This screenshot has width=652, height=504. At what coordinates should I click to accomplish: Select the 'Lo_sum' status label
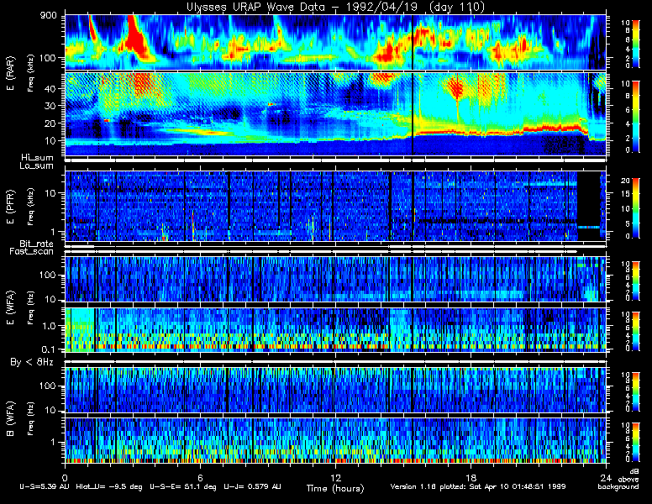click(37, 165)
